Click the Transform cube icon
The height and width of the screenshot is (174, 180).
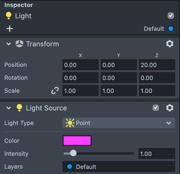click(x=19, y=44)
